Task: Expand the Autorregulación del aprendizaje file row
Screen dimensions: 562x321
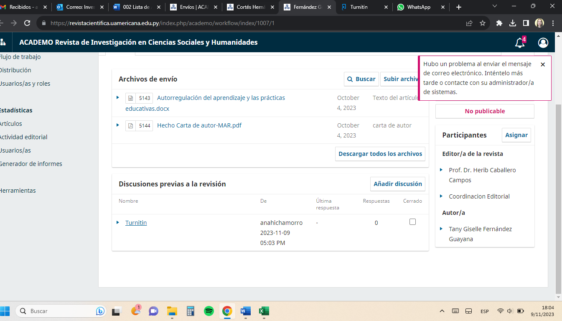Action: pos(118,97)
